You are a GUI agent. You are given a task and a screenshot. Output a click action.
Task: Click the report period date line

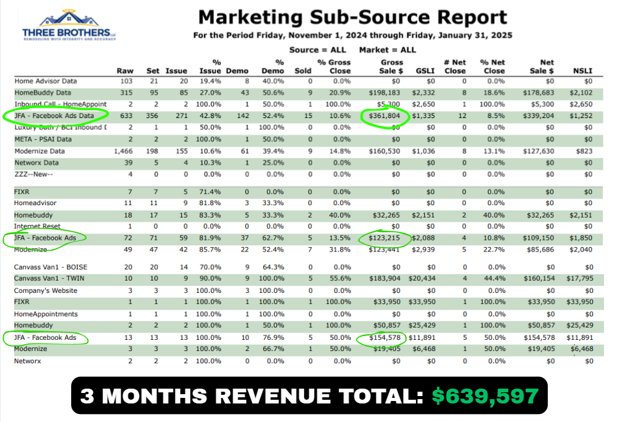[352, 35]
